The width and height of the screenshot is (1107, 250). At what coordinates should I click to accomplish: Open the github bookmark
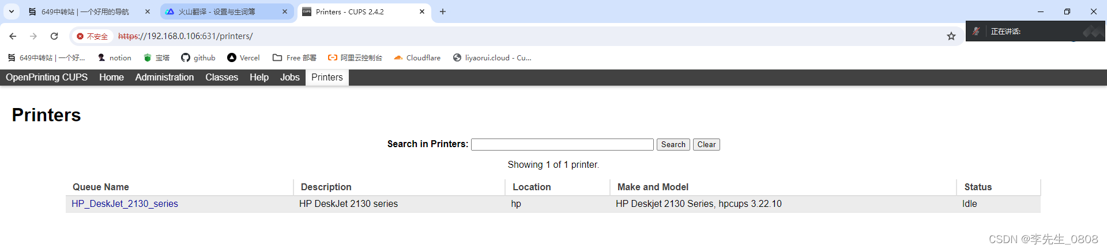198,57
